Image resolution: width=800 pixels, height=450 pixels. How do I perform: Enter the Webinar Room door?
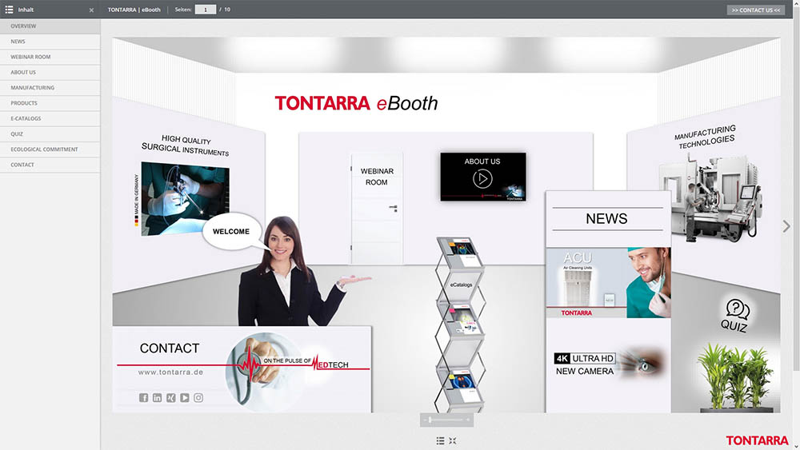tap(377, 208)
